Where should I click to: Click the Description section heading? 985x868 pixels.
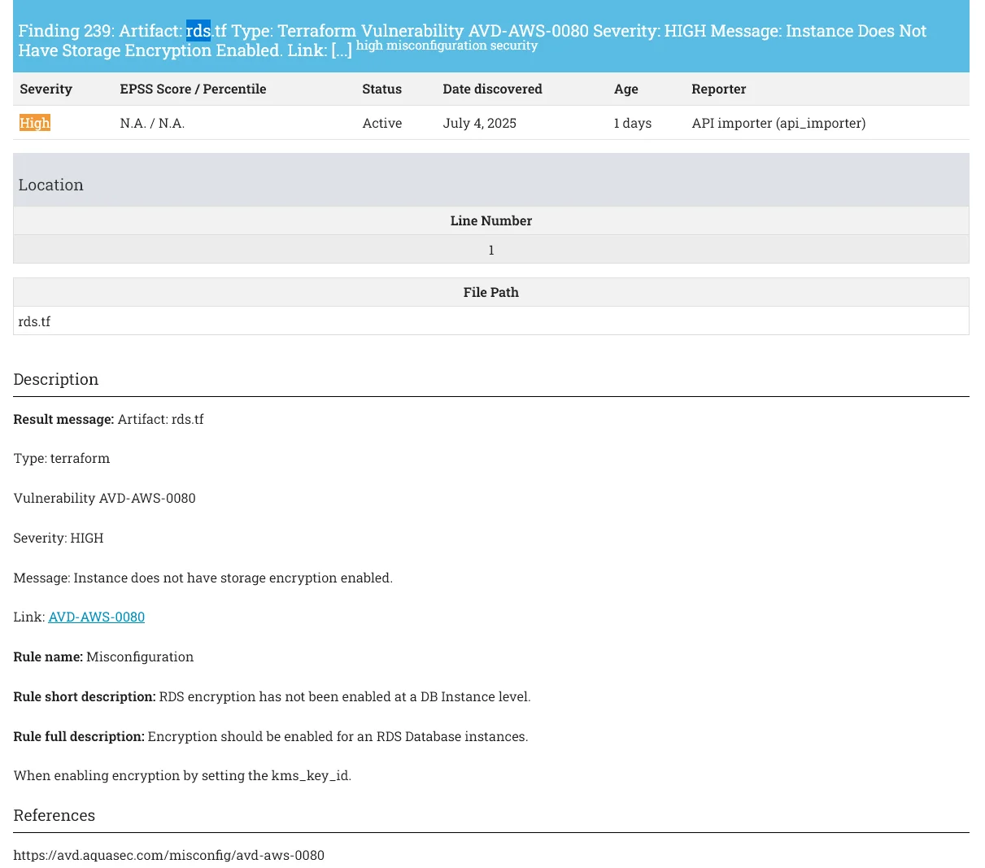click(56, 379)
